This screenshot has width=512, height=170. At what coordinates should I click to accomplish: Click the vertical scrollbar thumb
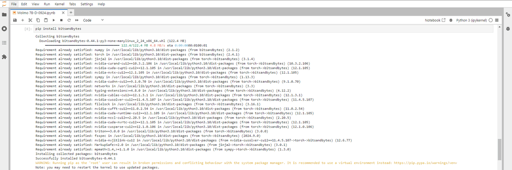point(500,149)
